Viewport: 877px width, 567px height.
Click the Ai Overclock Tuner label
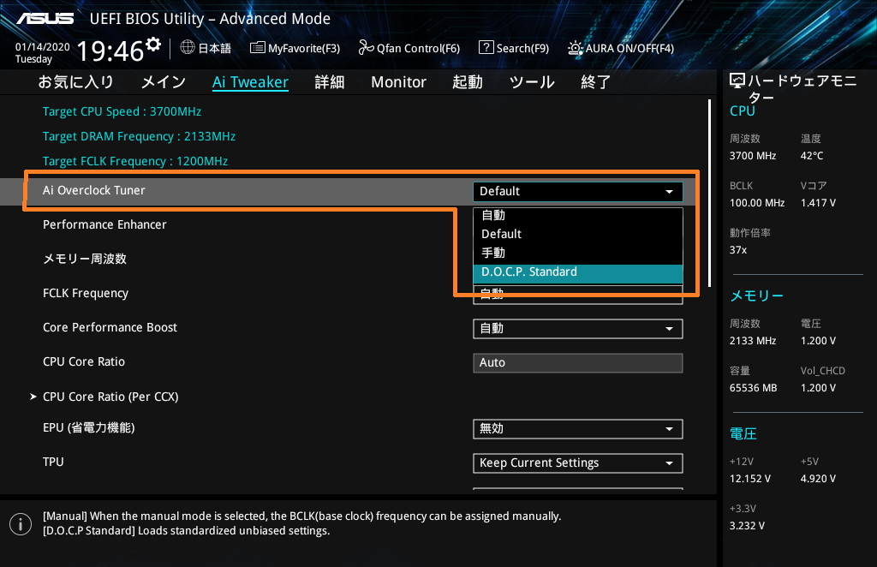point(94,190)
